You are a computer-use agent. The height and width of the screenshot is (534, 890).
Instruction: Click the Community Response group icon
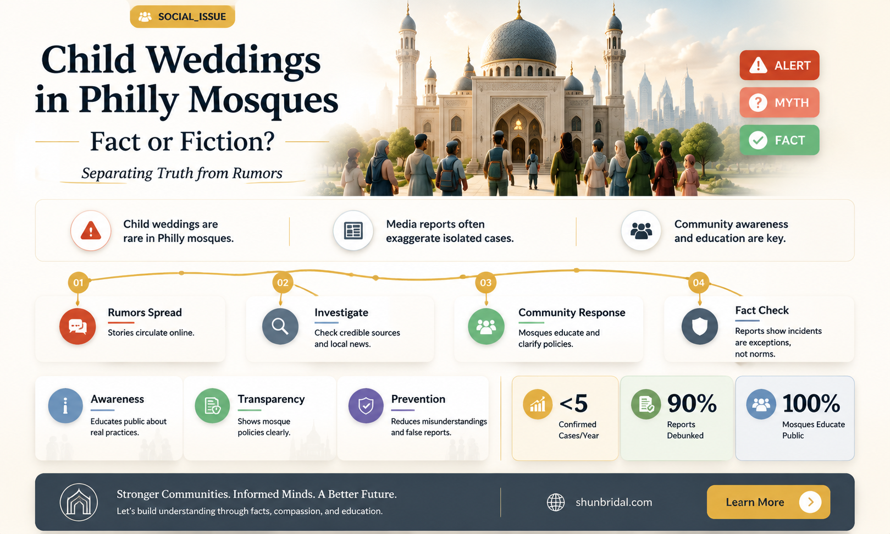coord(486,326)
